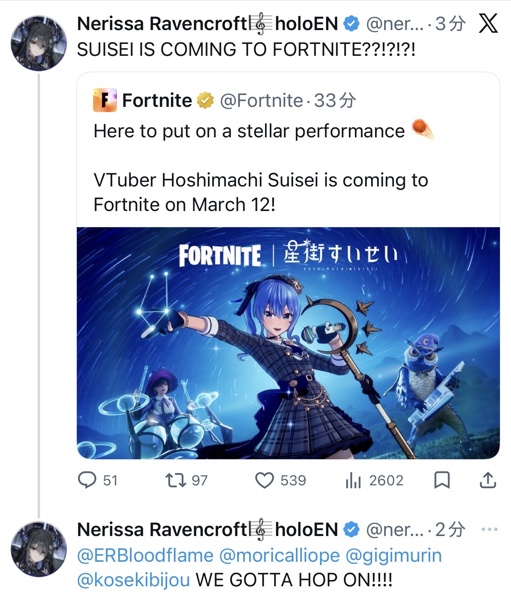Visit the @kosekibijou mention

[x=133, y=580]
